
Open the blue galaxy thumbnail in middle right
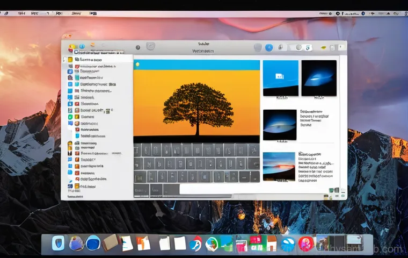[279, 124]
